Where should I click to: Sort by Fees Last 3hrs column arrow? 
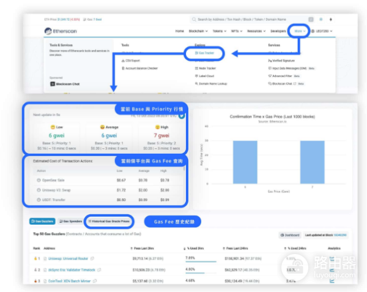132,249
